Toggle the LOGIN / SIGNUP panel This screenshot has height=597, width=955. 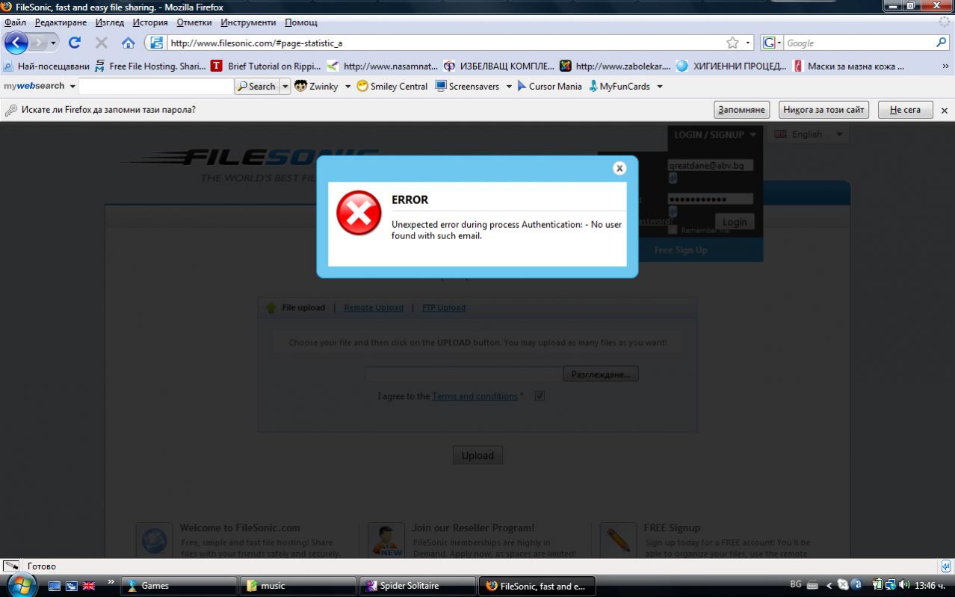715,134
